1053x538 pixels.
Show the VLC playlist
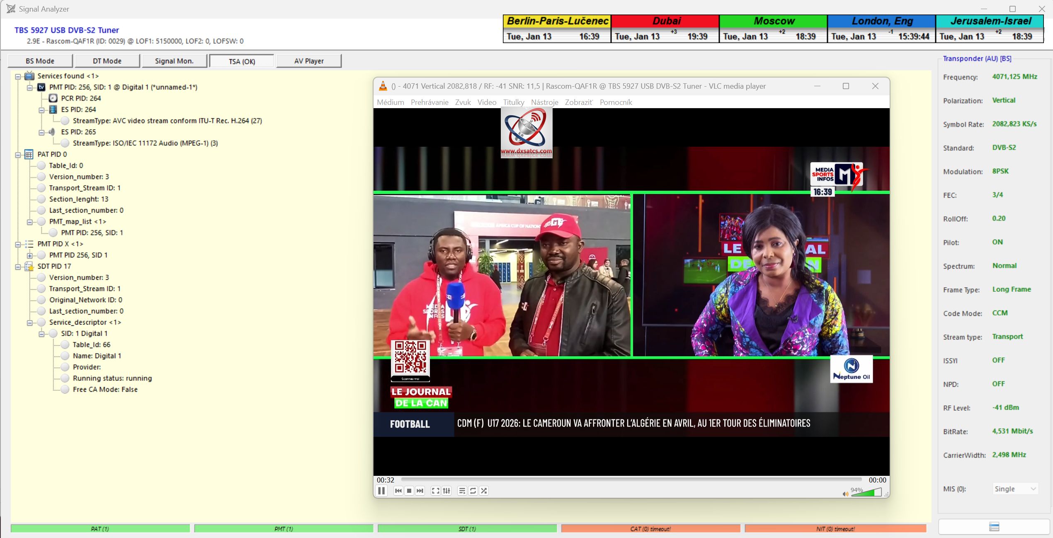point(462,491)
